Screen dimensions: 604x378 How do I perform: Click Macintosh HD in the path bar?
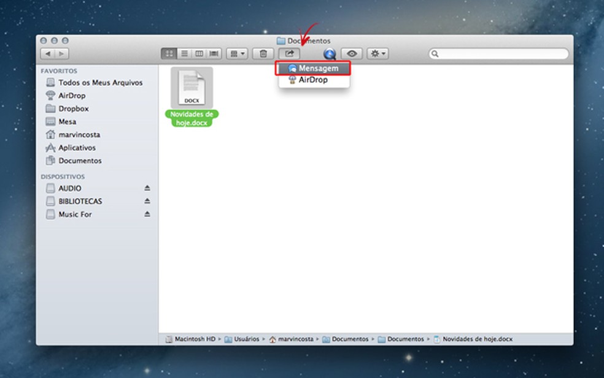point(191,339)
